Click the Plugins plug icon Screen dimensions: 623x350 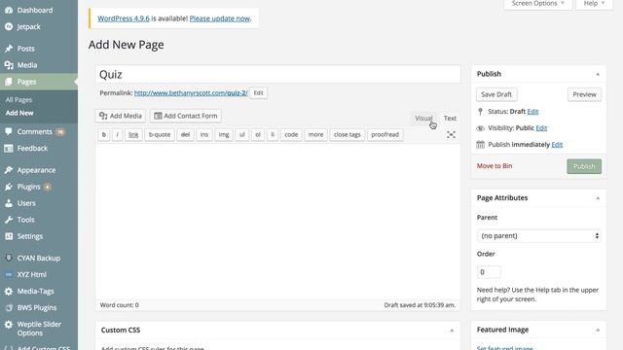[x=9, y=187]
